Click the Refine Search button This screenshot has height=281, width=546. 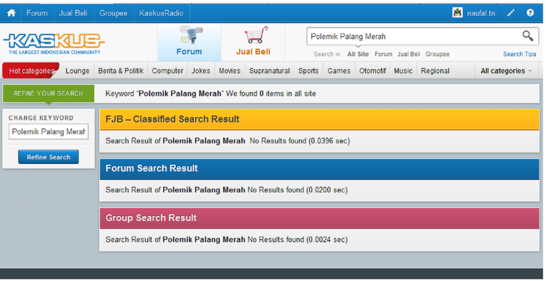tap(48, 157)
